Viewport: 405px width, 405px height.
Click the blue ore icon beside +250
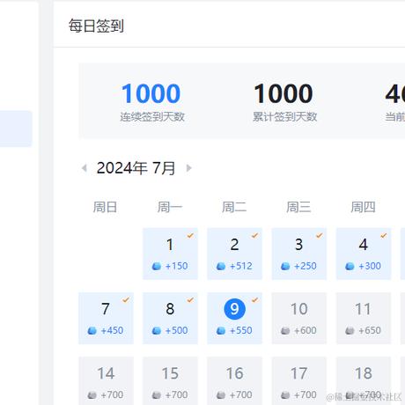[x=285, y=266]
